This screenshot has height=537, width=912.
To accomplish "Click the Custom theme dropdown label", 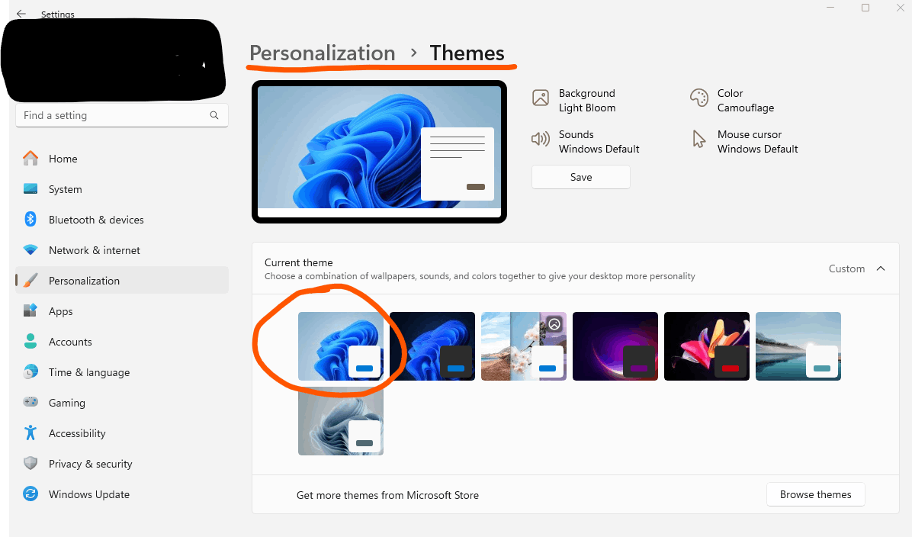I will [x=846, y=268].
